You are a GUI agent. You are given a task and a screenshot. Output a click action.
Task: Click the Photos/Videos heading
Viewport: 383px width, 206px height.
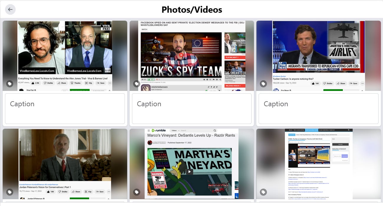tap(192, 9)
